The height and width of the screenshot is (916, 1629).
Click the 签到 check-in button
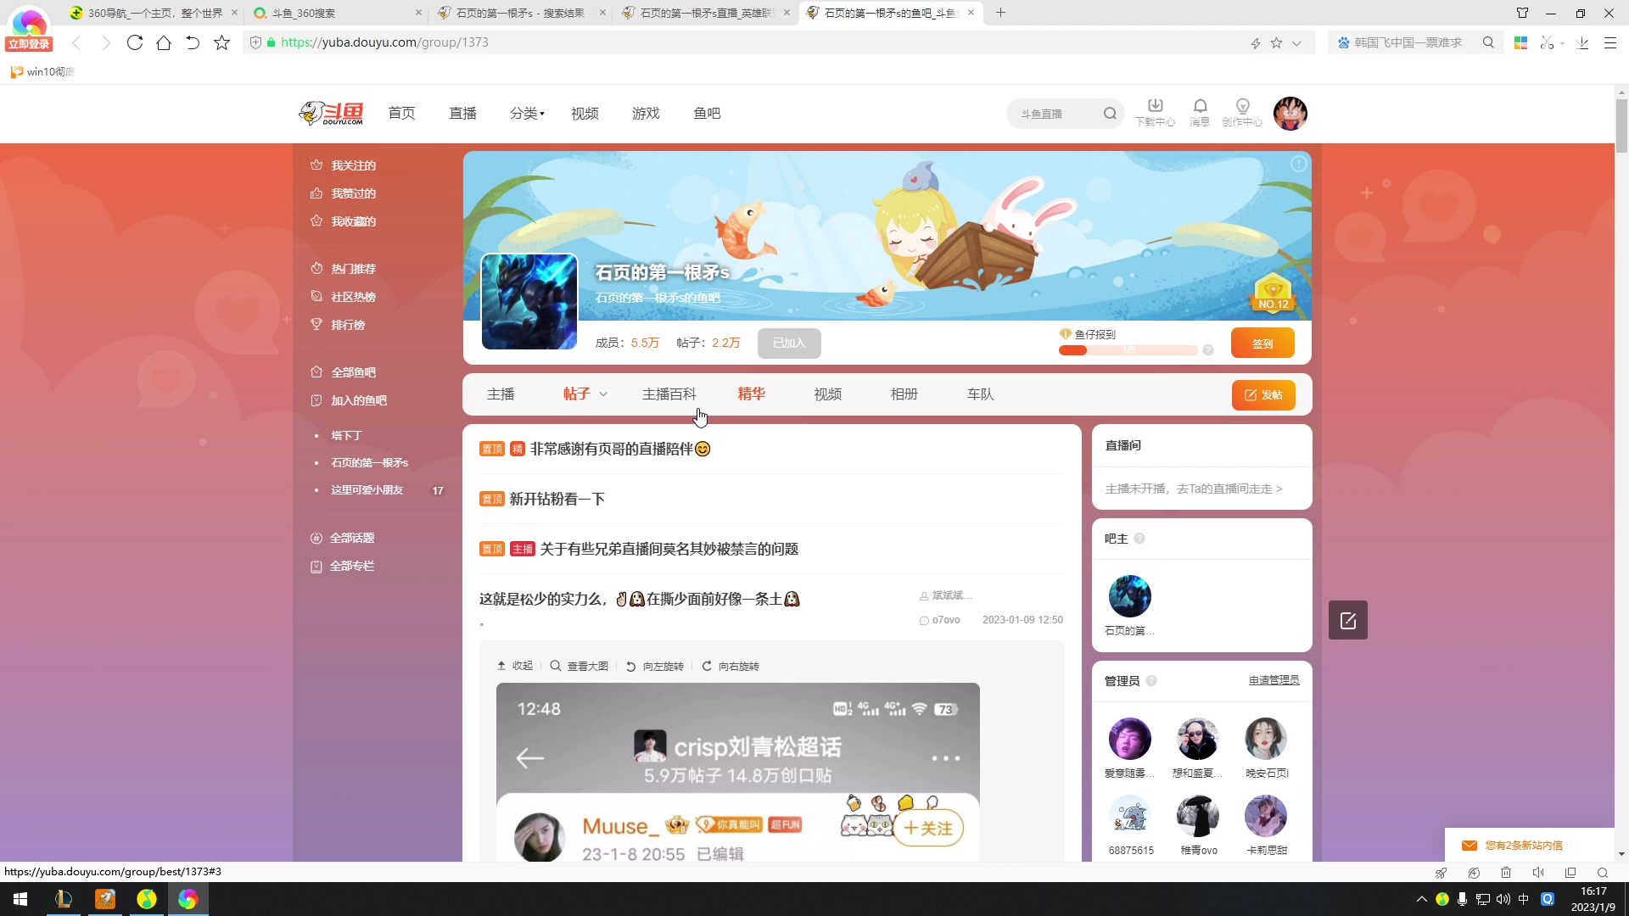[x=1262, y=343]
